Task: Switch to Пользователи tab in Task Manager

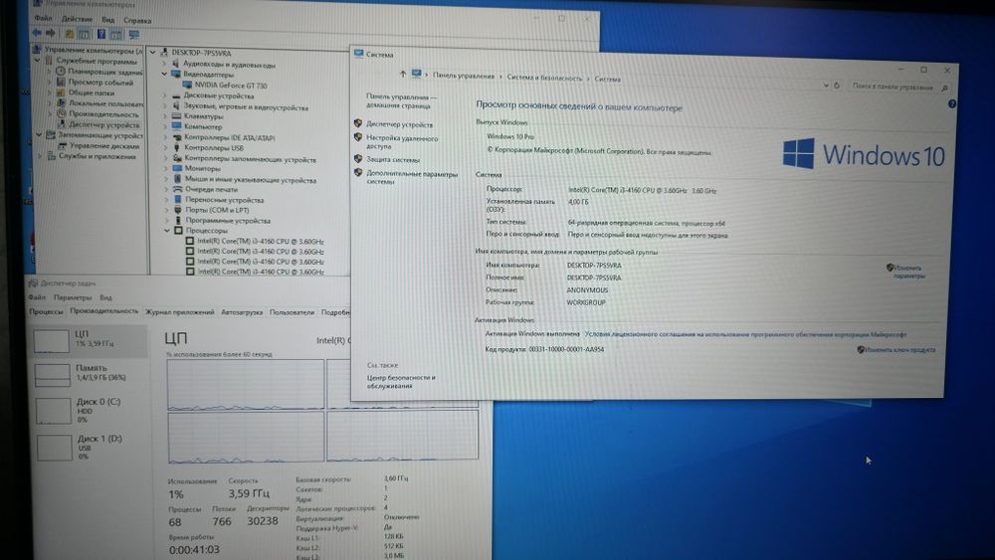Action: 292,312
